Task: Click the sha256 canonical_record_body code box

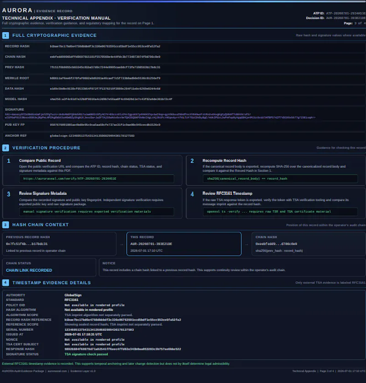Action: click(280, 178)
